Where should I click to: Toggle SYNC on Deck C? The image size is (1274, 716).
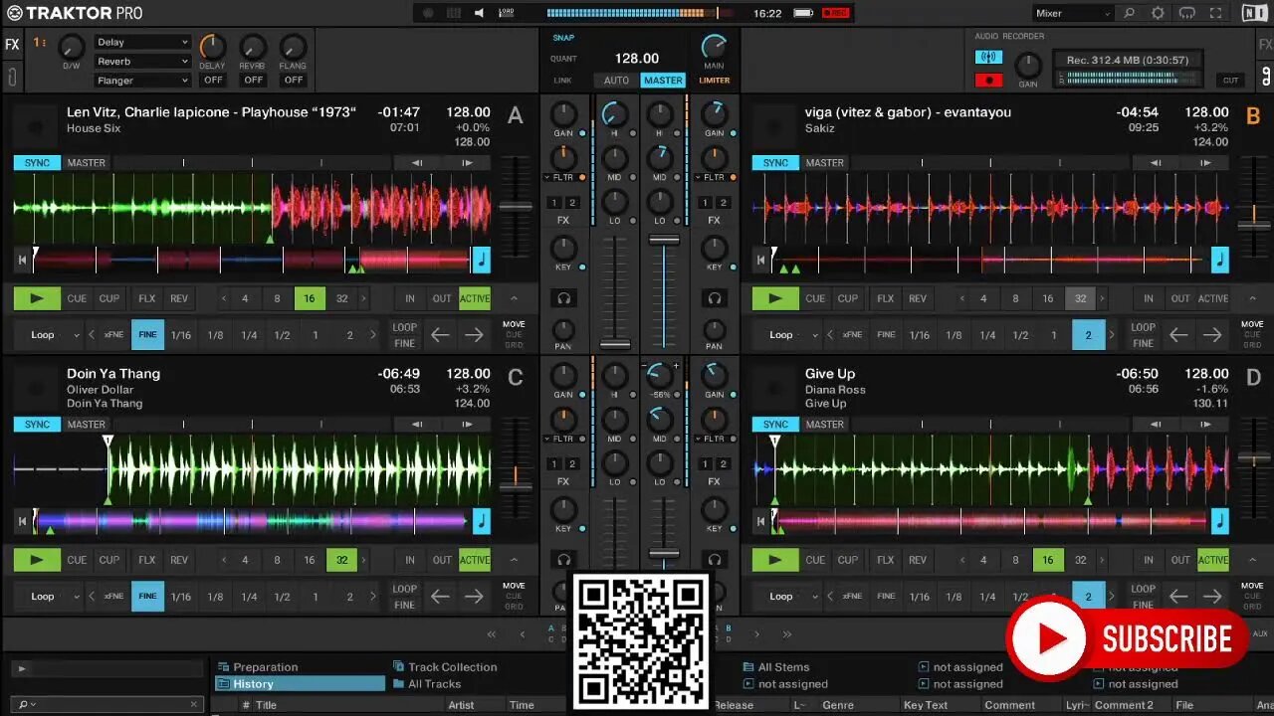coord(37,424)
